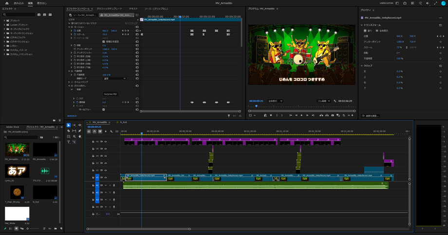Collapse the トランスフォーム section in Properties
448x235 pixels.
(362, 25)
